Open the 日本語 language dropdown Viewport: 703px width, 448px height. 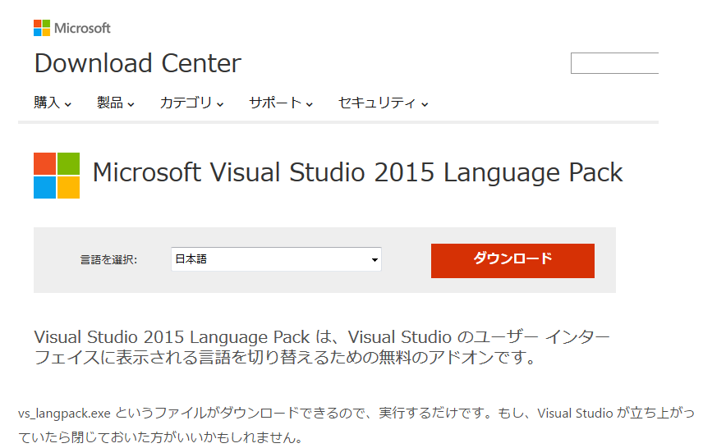(276, 259)
